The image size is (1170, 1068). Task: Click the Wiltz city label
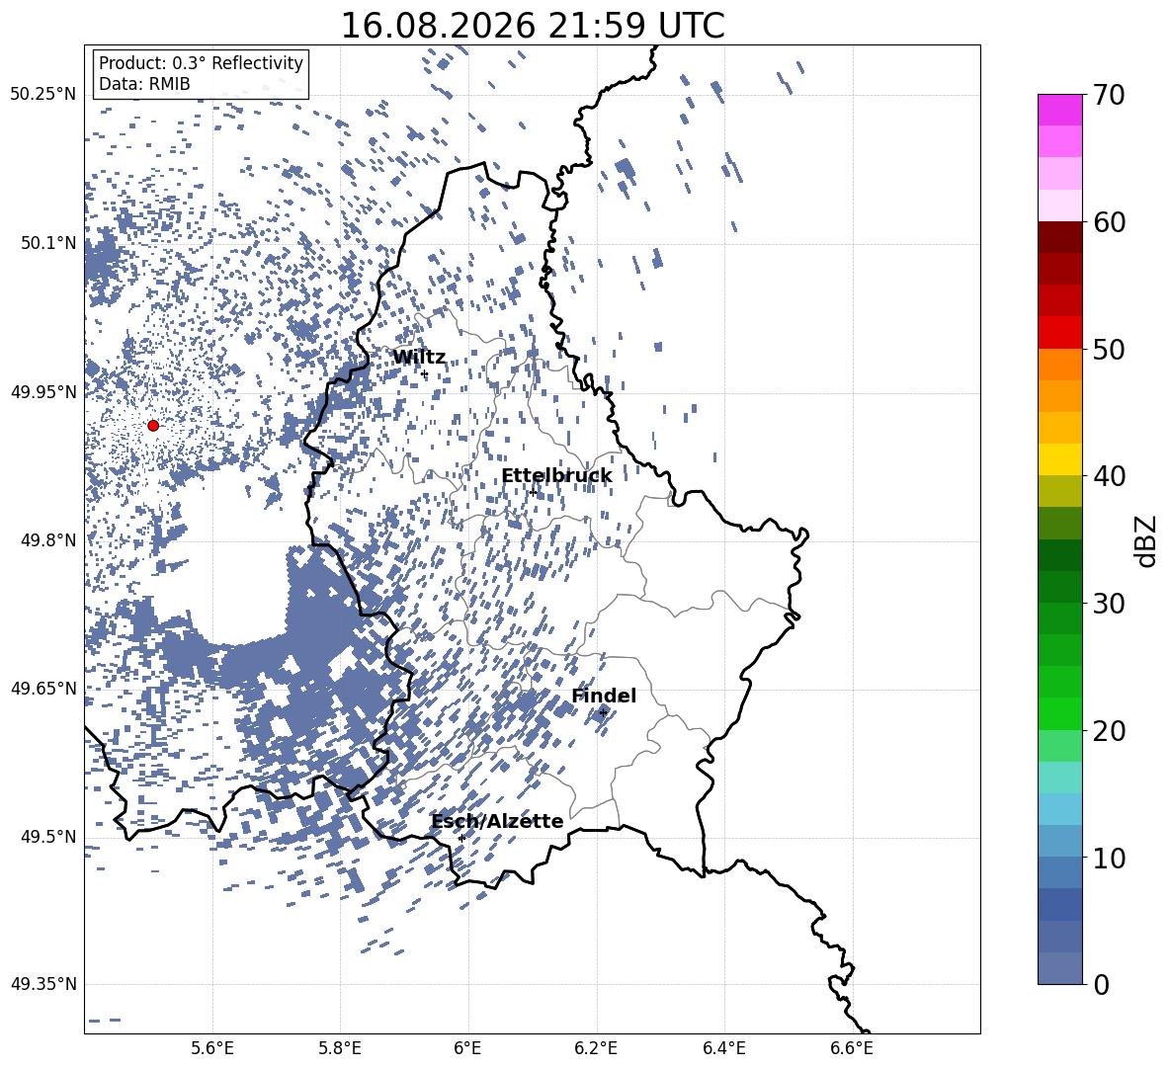(x=419, y=358)
